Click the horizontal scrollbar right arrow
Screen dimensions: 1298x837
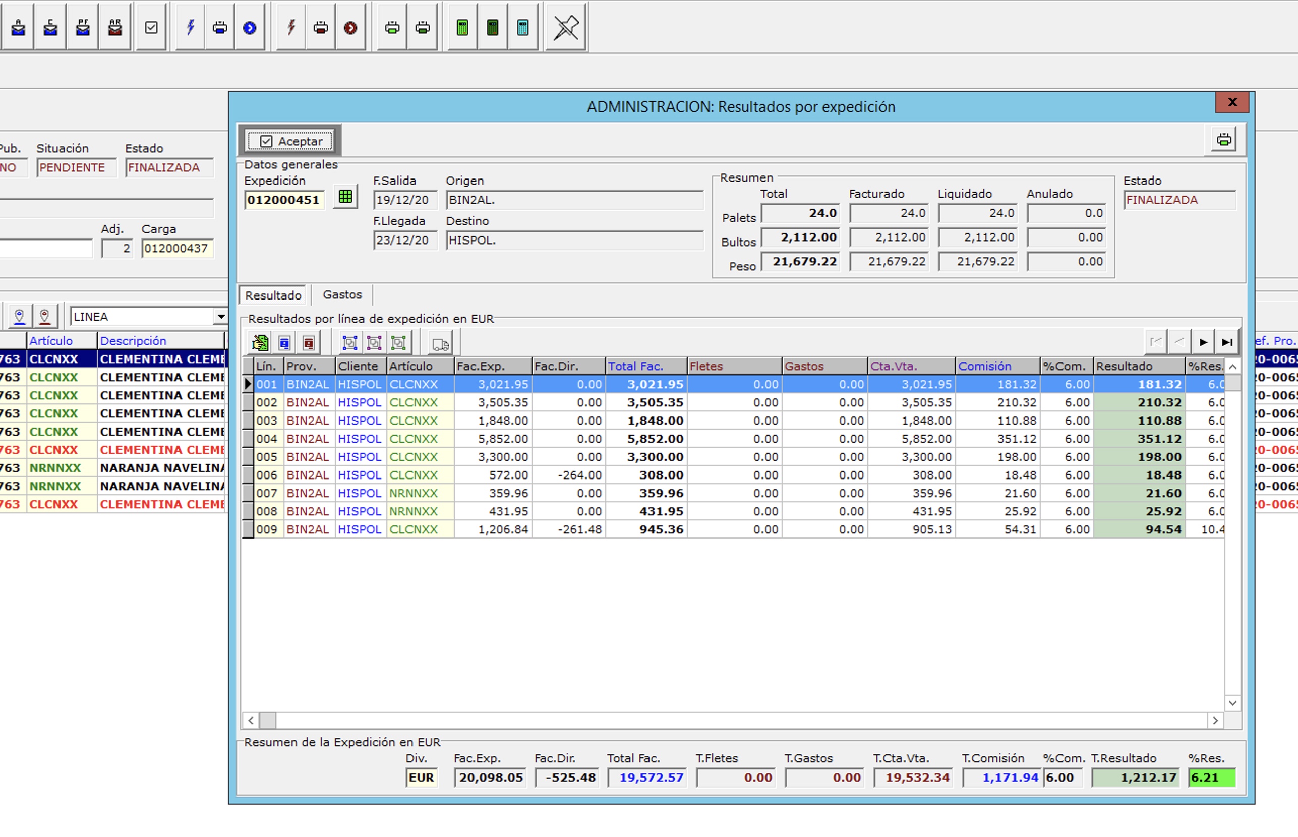(x=1215, y=721)
